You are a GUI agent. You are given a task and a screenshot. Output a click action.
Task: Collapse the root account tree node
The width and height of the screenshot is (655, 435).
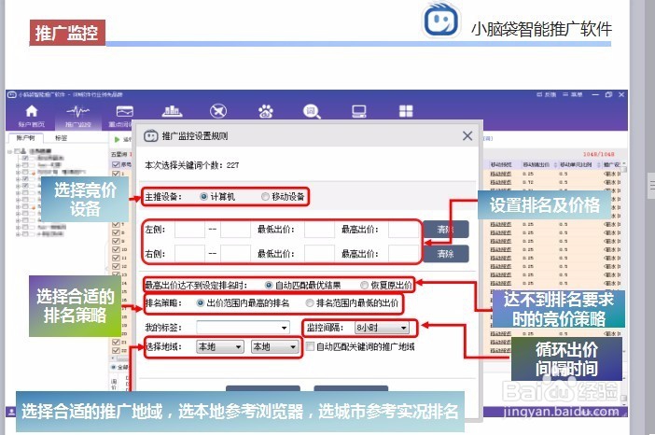9,151
